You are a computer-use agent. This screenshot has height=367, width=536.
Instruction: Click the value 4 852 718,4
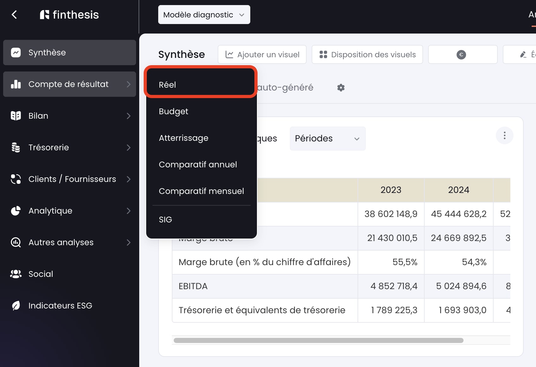(x=394, y=286)
